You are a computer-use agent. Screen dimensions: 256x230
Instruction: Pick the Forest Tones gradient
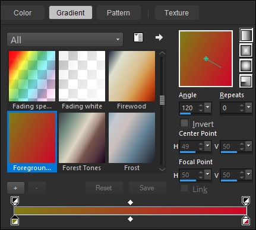[x=82, y=138]
